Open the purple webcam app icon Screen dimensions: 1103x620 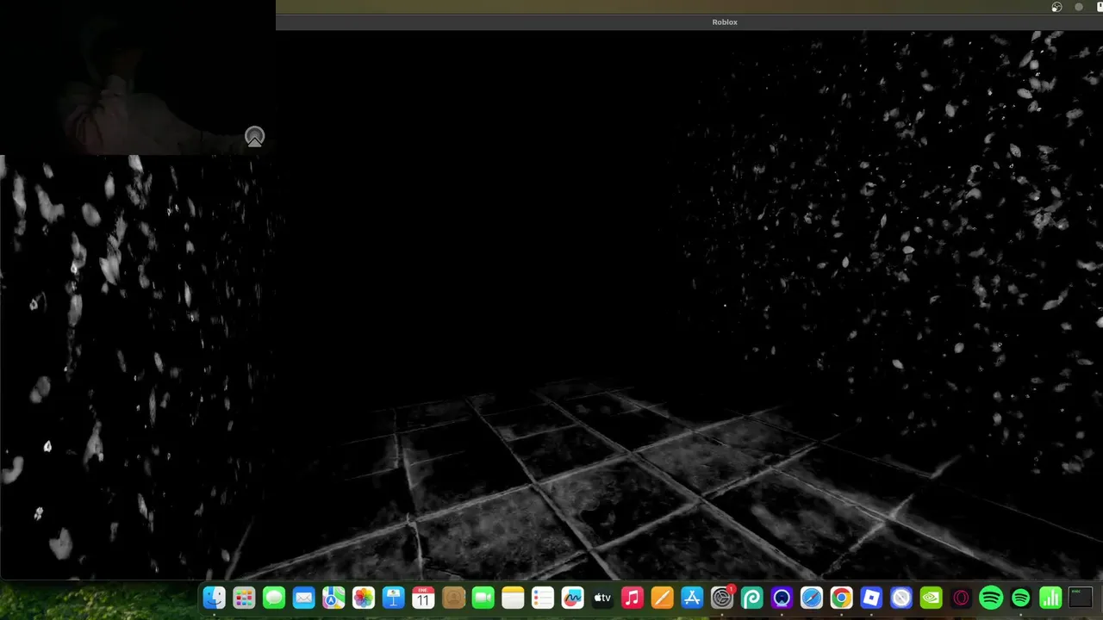click(782, 598)
